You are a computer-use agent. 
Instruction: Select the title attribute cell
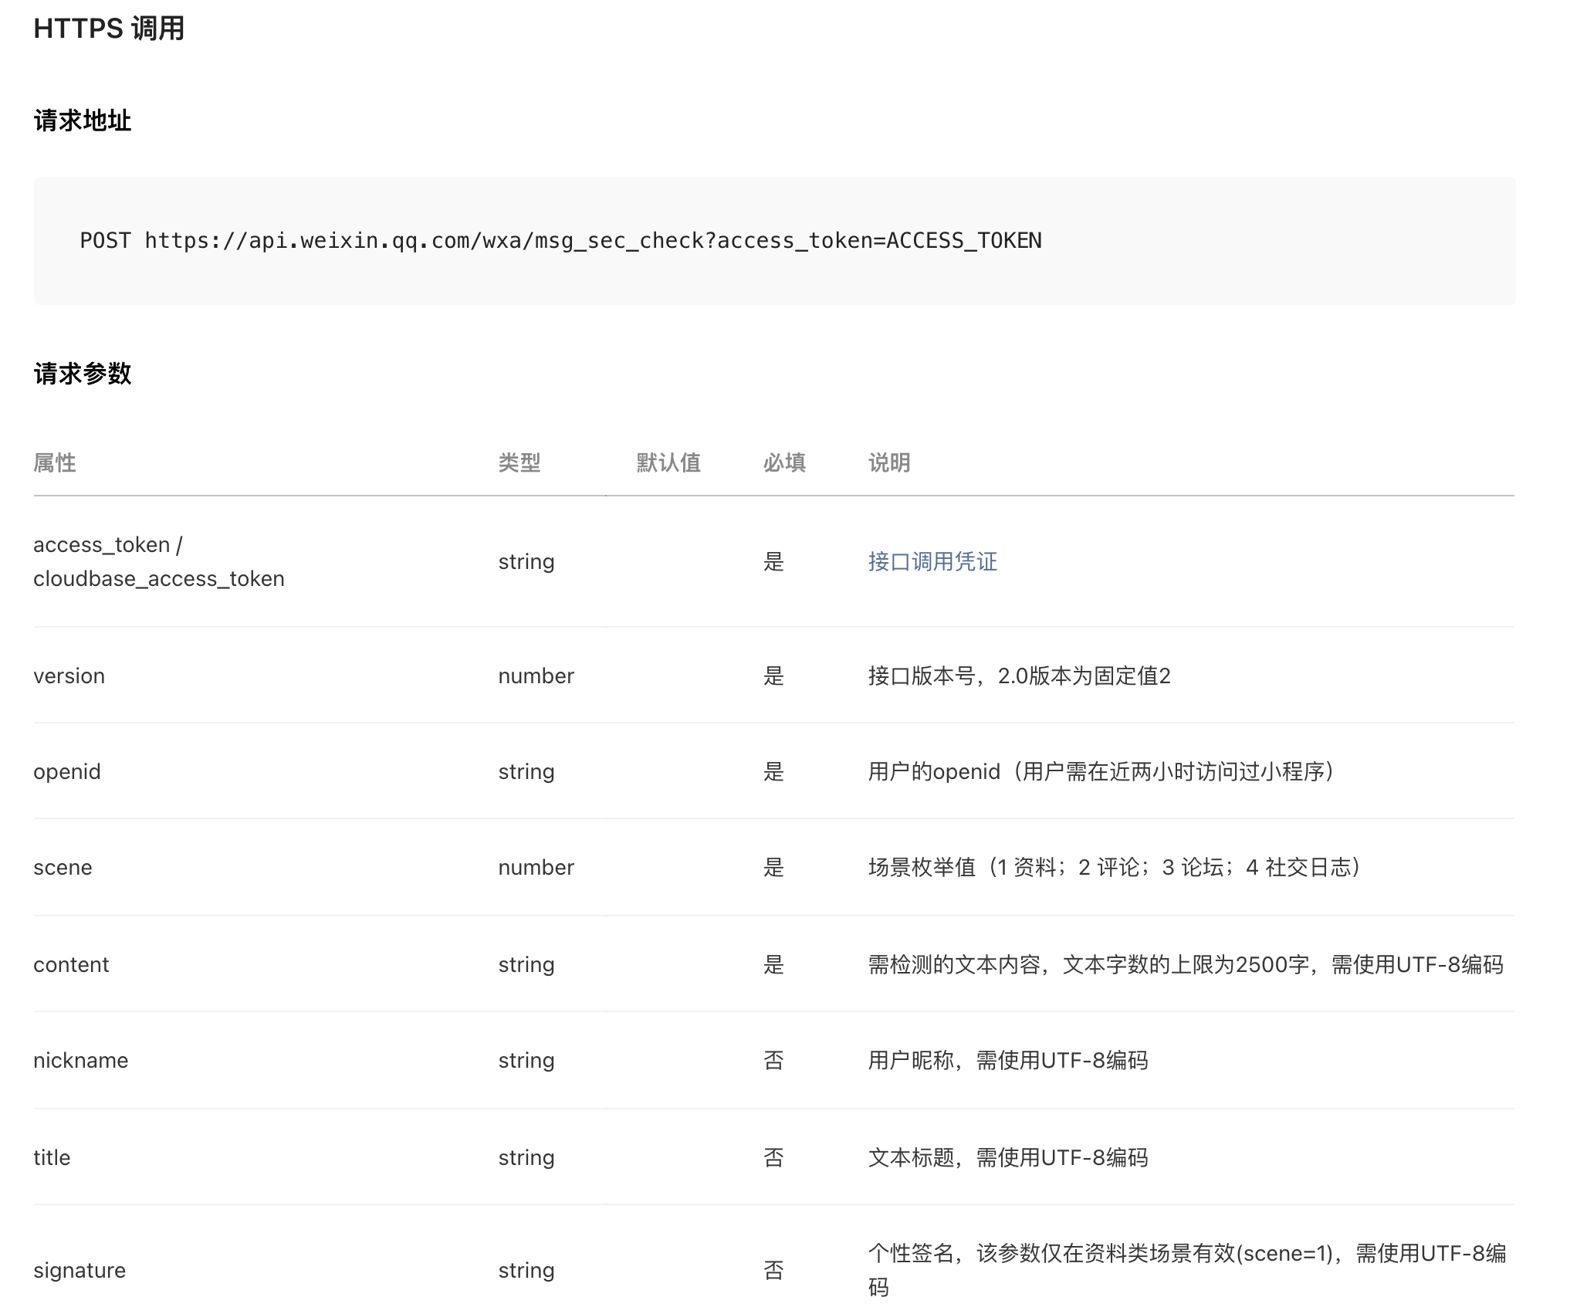pyautogui.click(x=52, y=1157)
